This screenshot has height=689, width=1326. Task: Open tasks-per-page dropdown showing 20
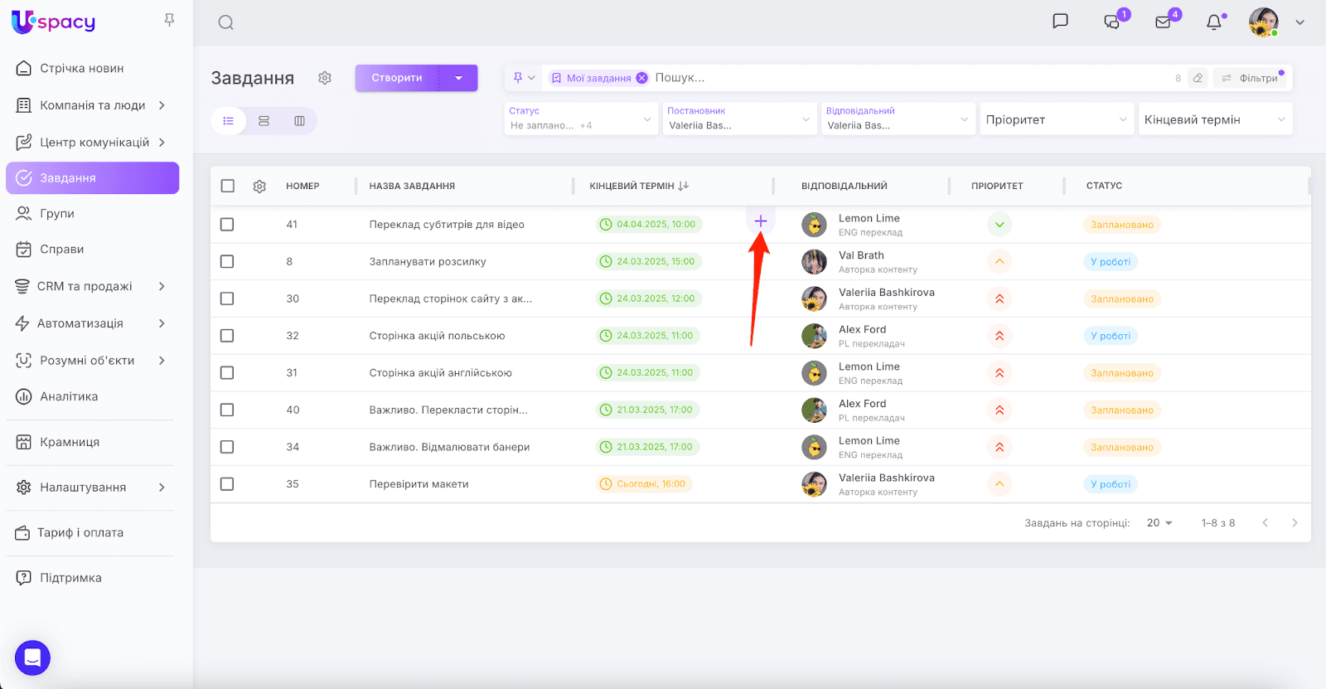tap(1159, 523)
